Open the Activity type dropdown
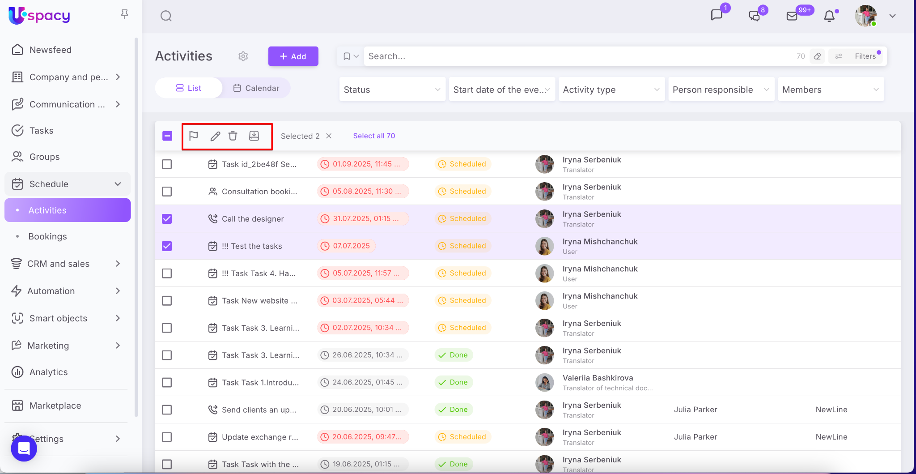The height and width of the screenshot is (474, 916). point(611,90)
